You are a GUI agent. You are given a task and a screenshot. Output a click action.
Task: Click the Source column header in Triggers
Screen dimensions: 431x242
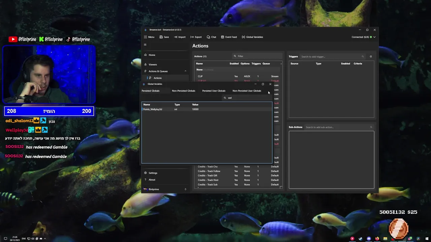(294, 64)
